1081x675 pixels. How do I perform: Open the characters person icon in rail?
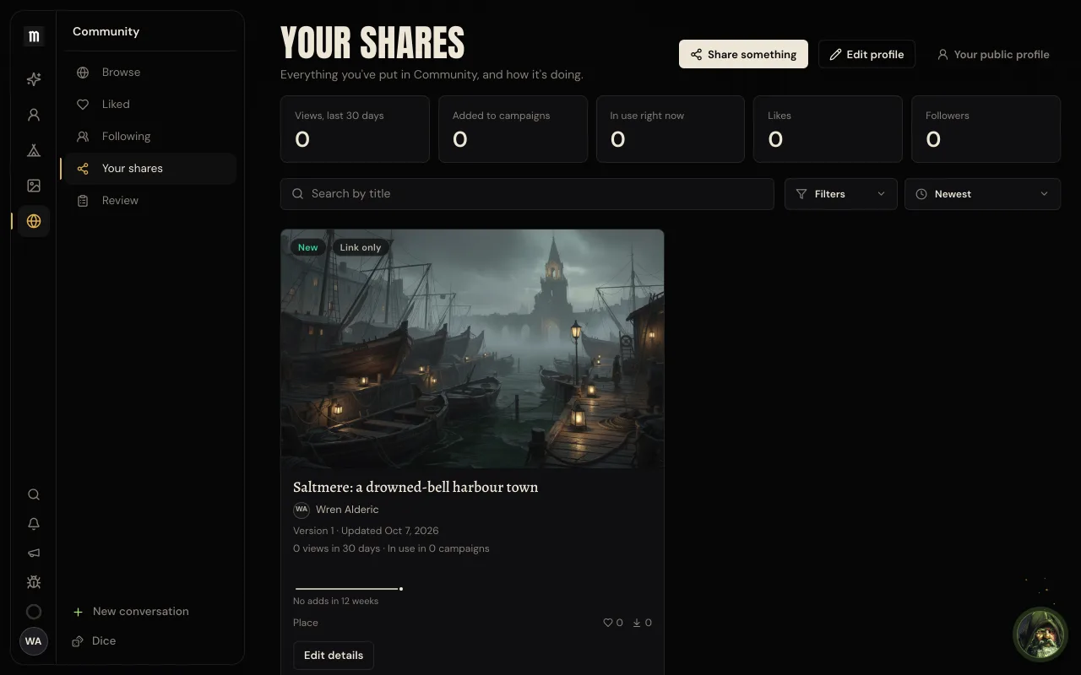34,115
